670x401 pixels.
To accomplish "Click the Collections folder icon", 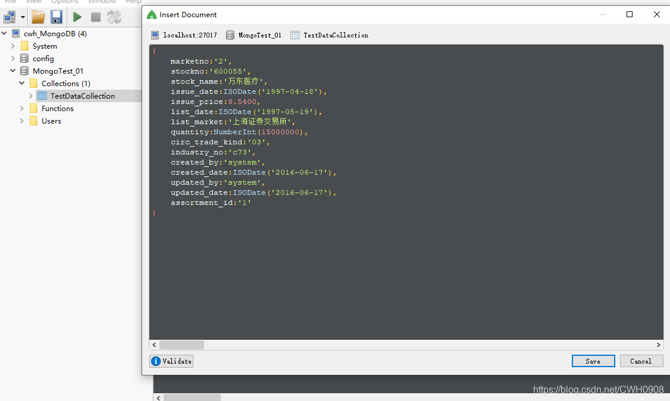I will click(34, 83).
